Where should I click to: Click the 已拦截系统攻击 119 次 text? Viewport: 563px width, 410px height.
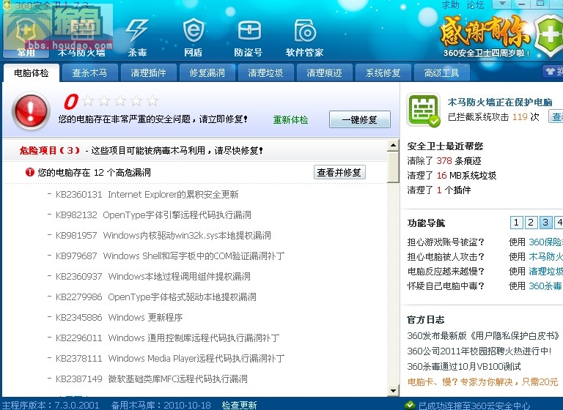coord(493,117)
